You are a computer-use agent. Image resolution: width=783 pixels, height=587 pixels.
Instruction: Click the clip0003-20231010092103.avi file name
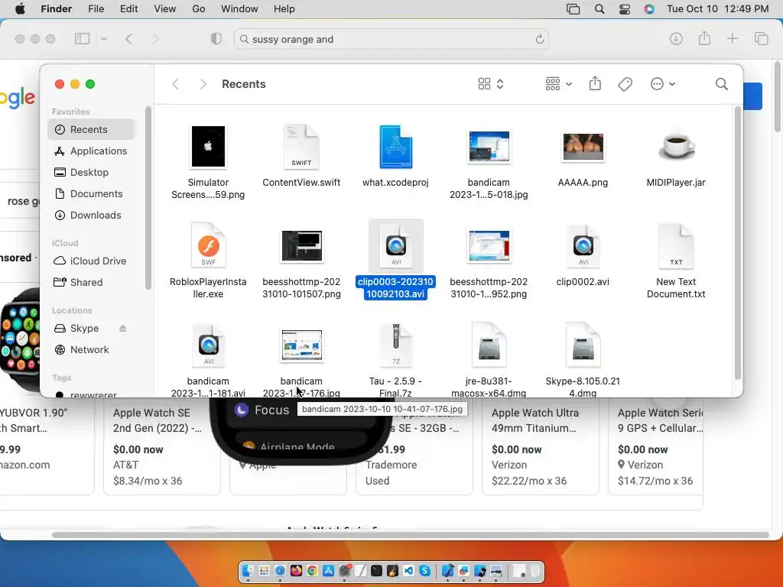click(395, 288)
